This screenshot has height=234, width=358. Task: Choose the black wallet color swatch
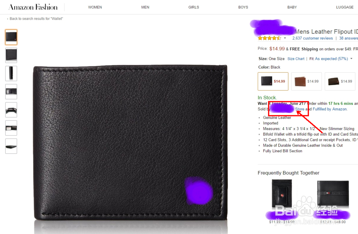tap(273, 81)
